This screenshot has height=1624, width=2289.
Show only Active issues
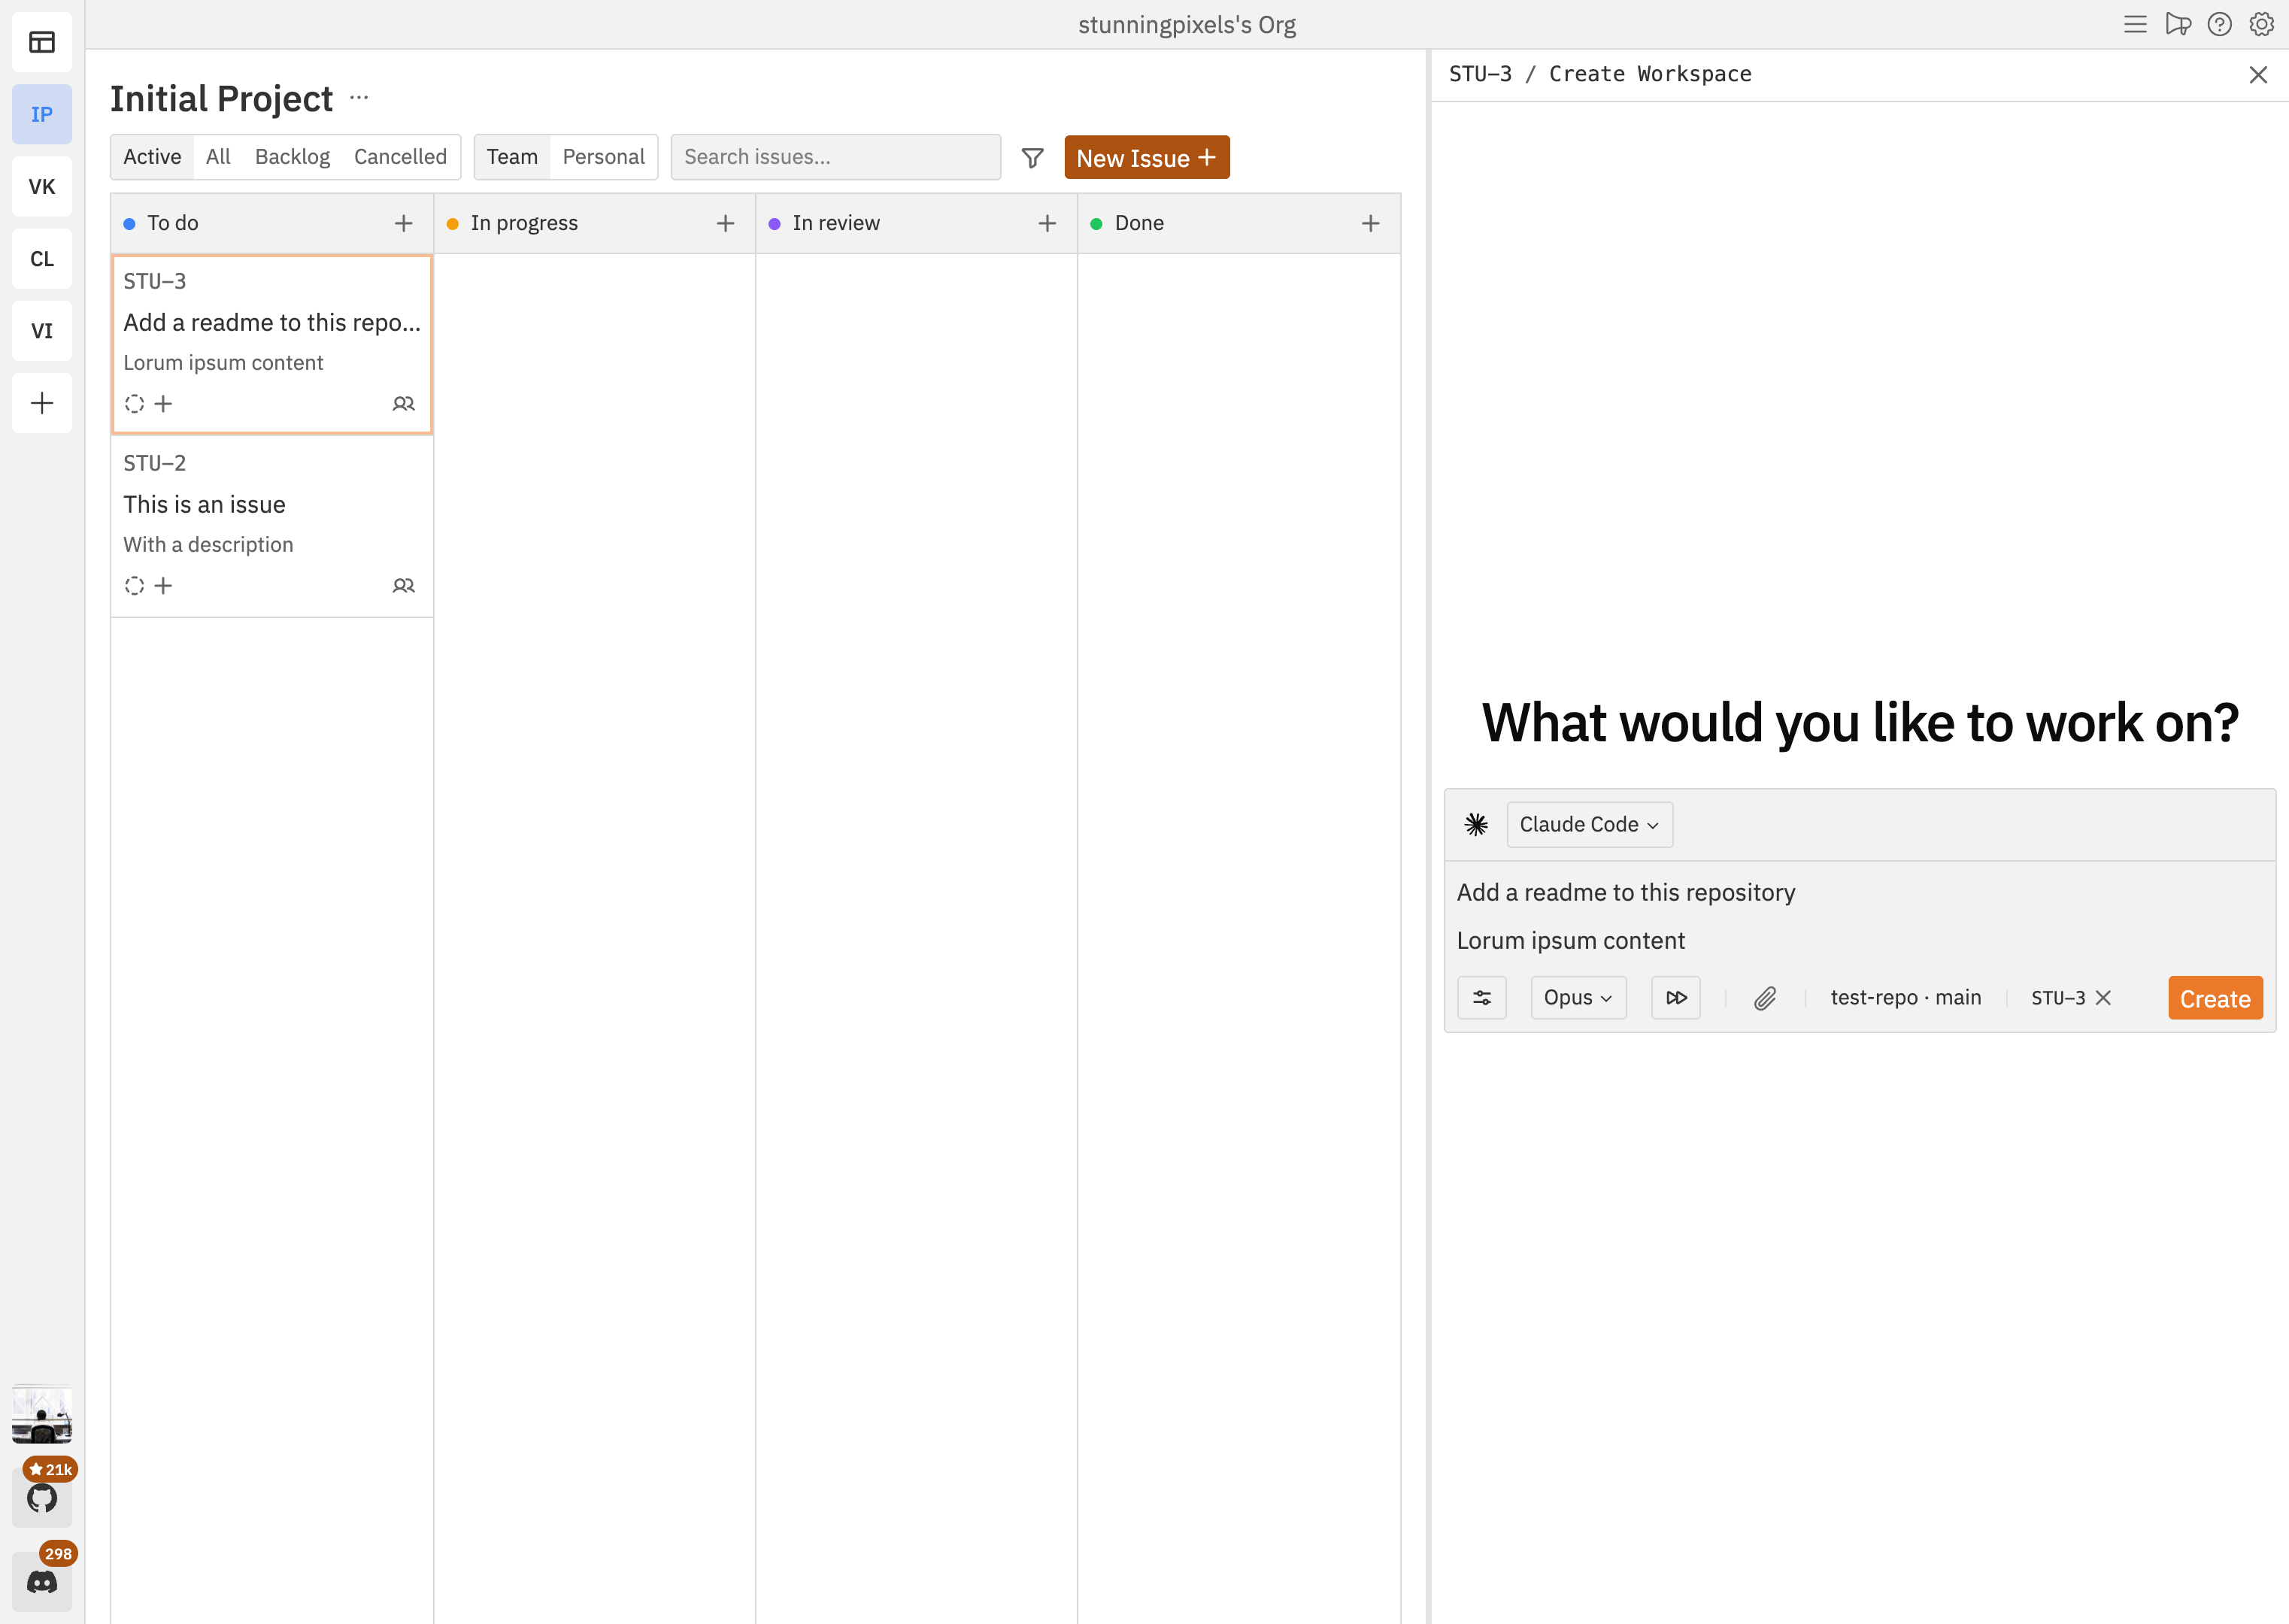152,156
